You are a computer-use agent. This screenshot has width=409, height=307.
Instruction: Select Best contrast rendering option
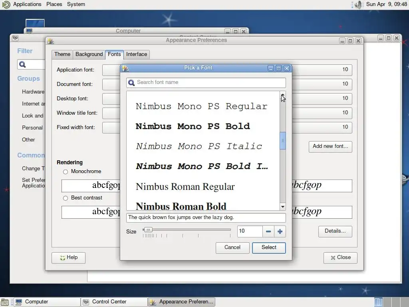coord(66,198)
